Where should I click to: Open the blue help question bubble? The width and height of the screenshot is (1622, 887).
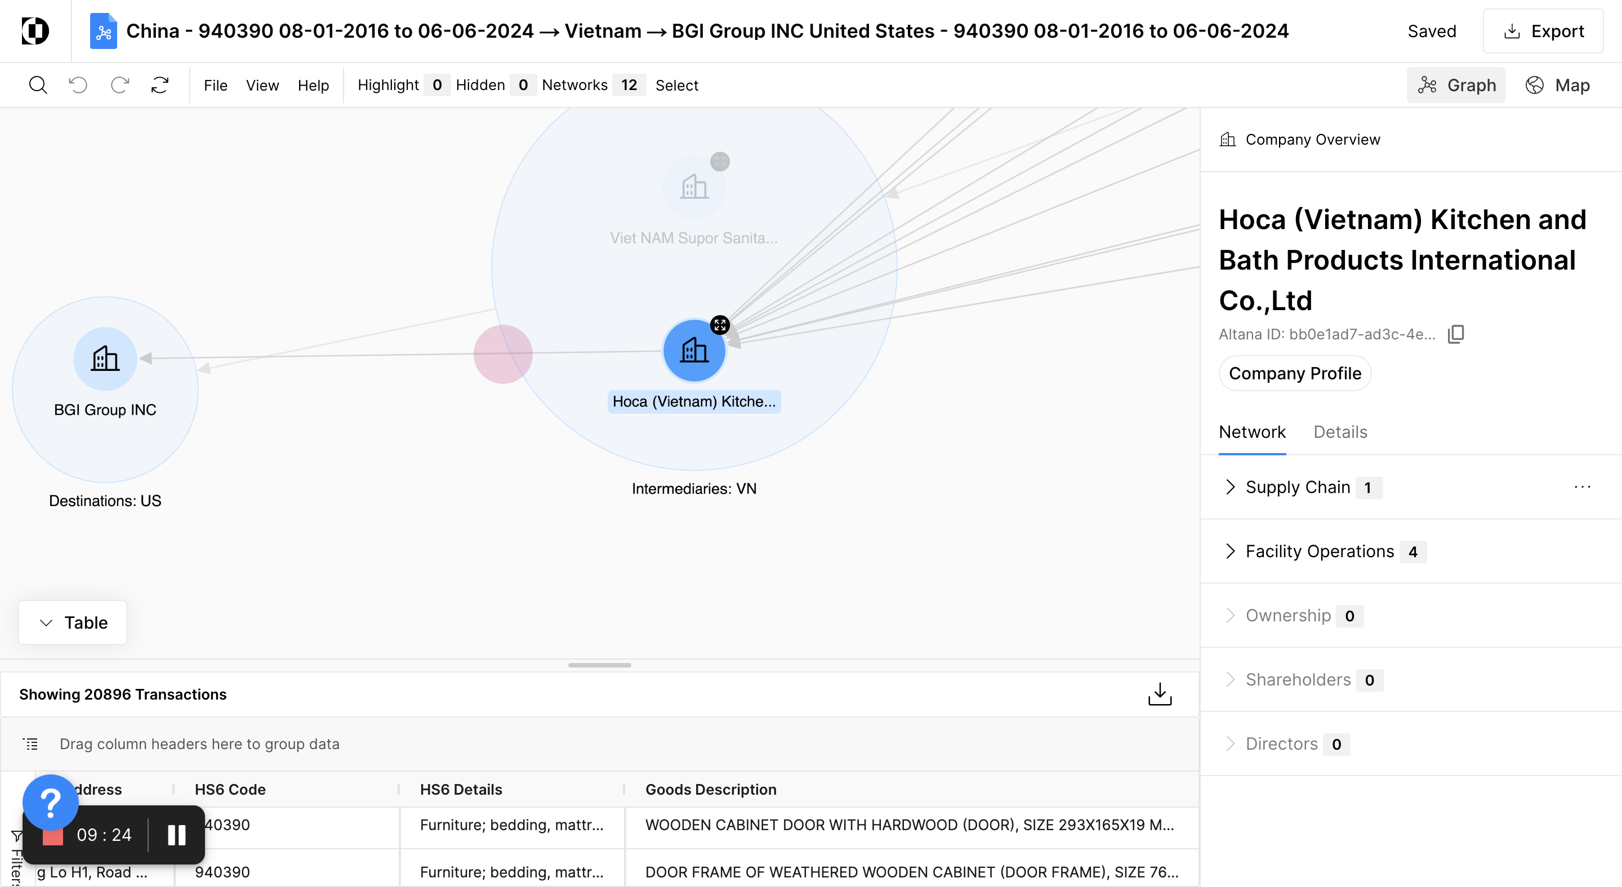click(x=50, y=801)
